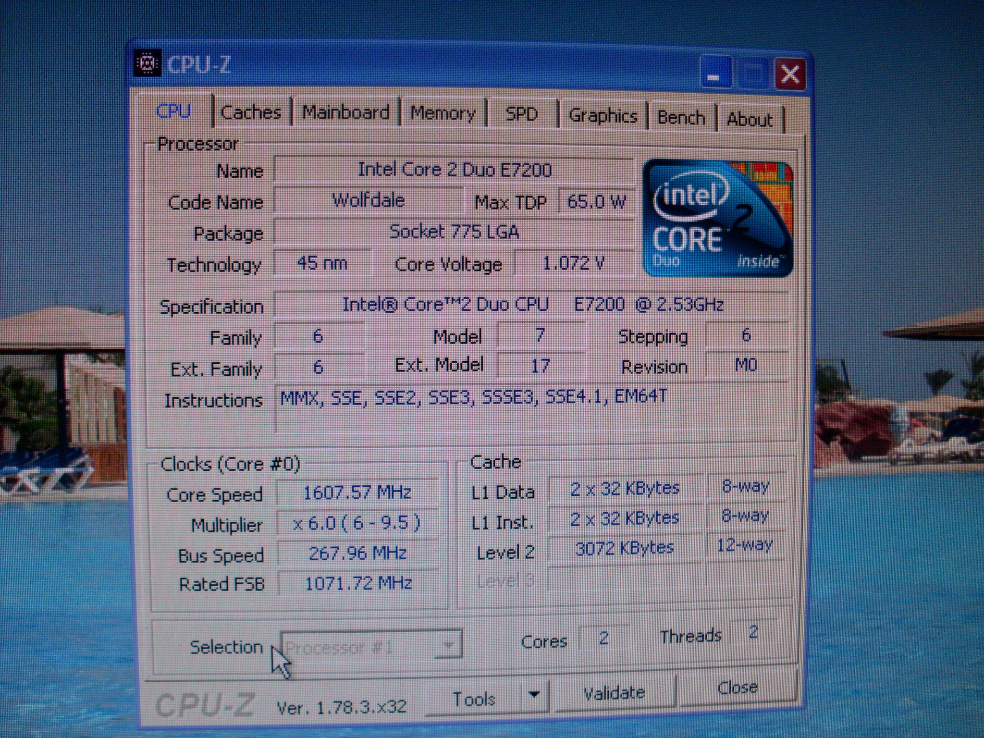Click the version text 'Ver. 1.78.3.x32'
This screenshot has width=984, height=738.
click(x=342, y=707)
